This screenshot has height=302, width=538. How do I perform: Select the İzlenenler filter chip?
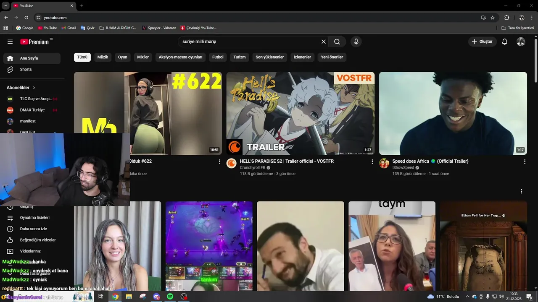pos(302,57)
